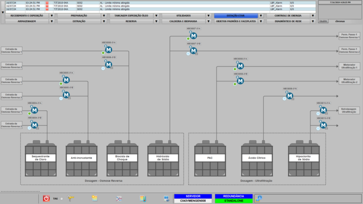Open pump motor MBO8010-01A
363x204 pixels.
323,110
